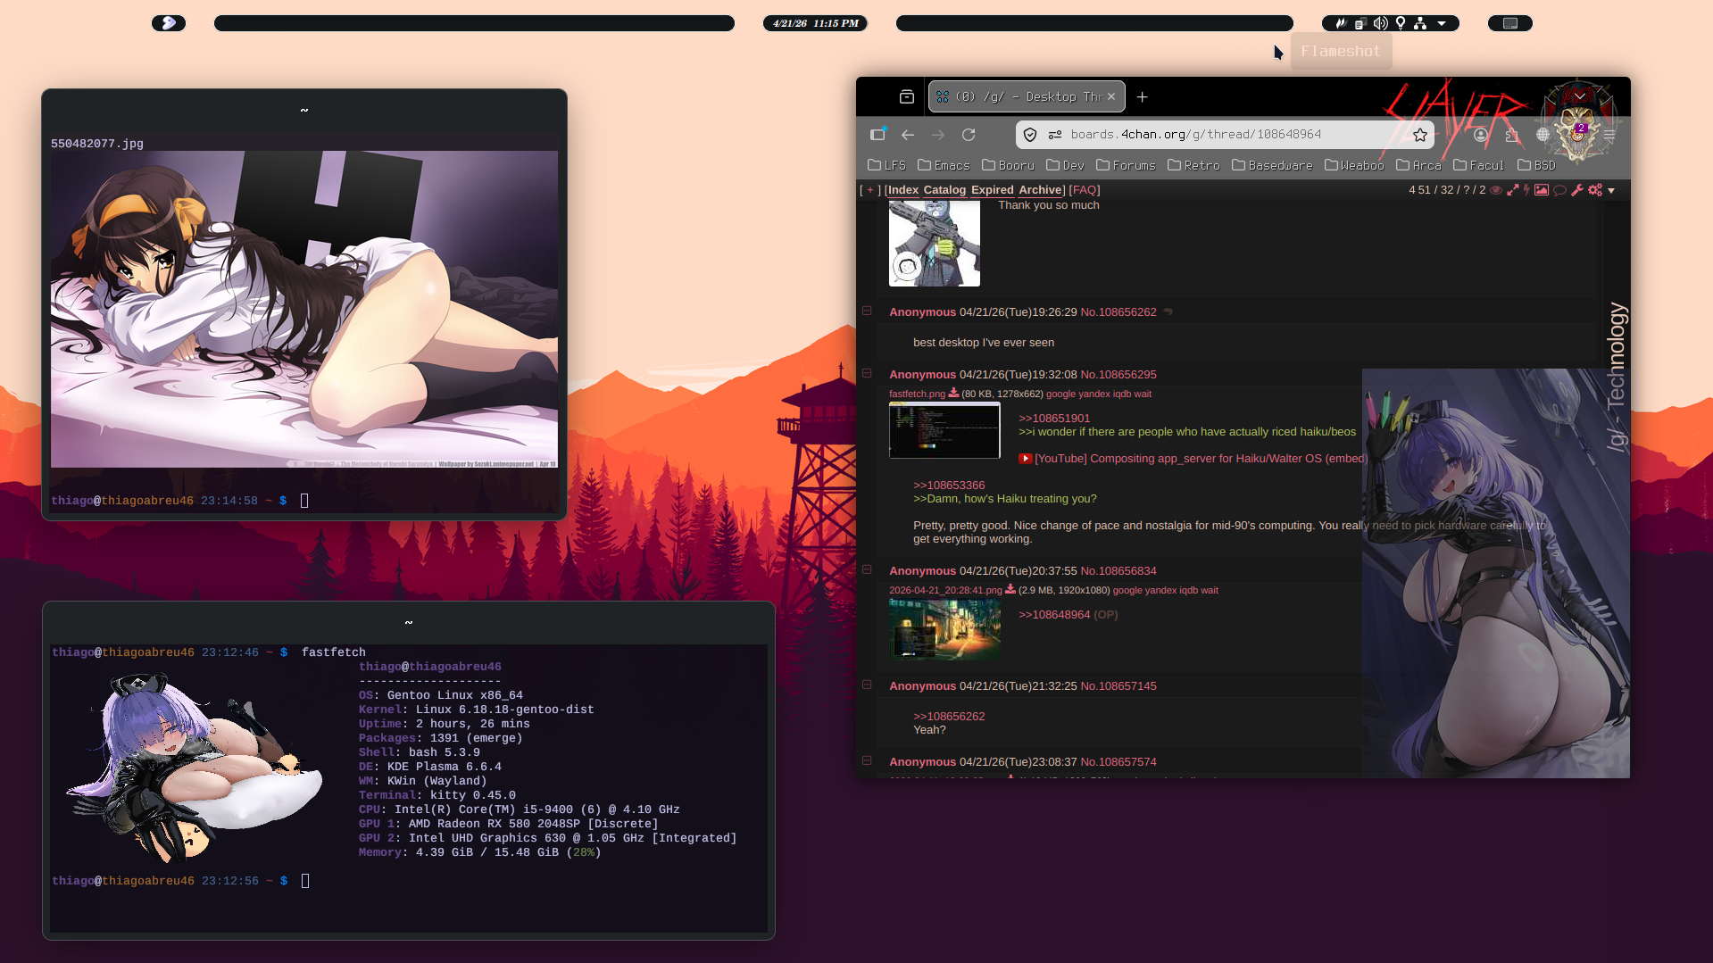Open the Retro bookmarks folder
Screen dimensions: 1713x963
1193,165
